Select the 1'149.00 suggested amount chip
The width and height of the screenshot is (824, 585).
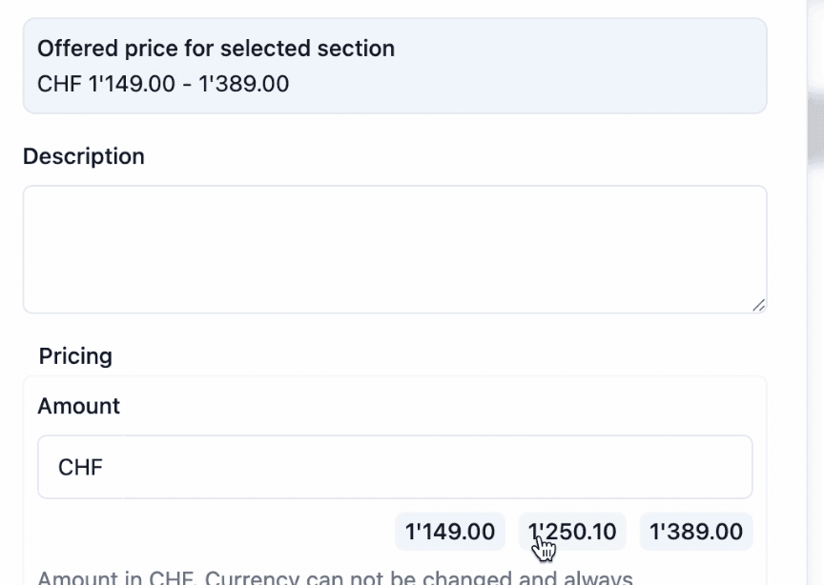coord(450,532)
